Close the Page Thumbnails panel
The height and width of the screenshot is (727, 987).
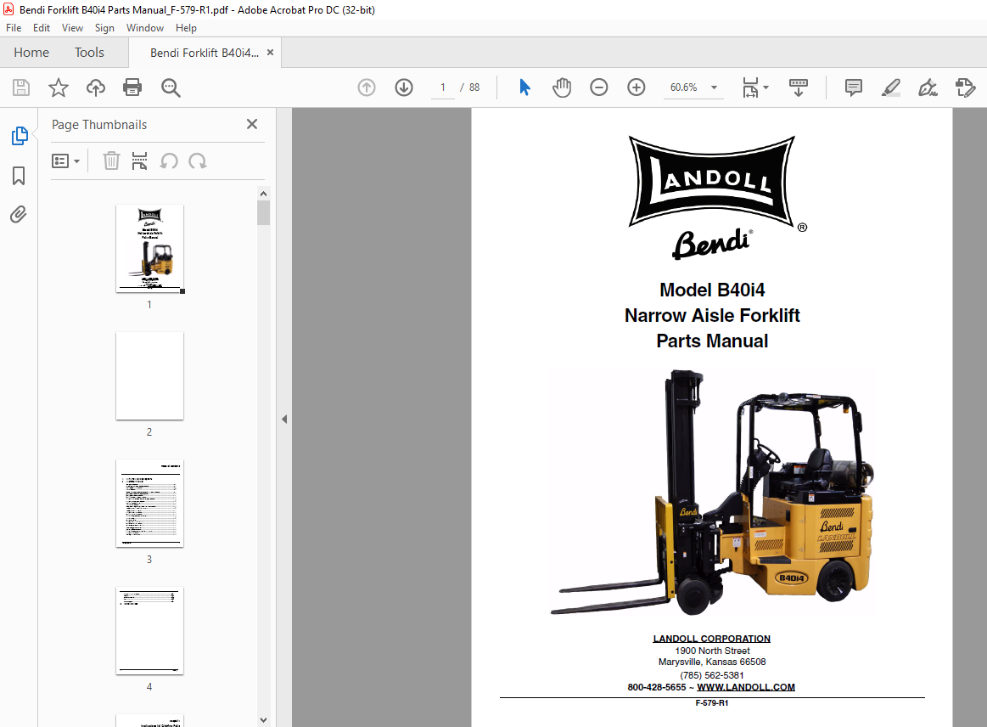(x=252, y=124)
